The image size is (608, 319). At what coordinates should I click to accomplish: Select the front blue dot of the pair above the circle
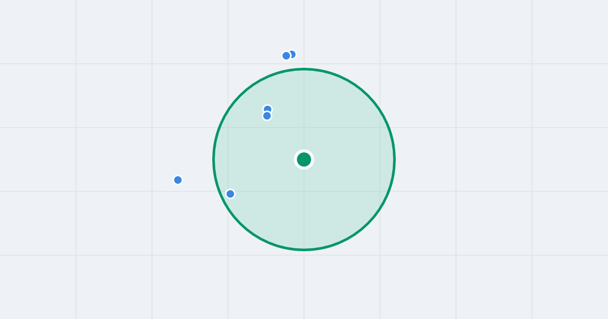click(x=286, y=56)
